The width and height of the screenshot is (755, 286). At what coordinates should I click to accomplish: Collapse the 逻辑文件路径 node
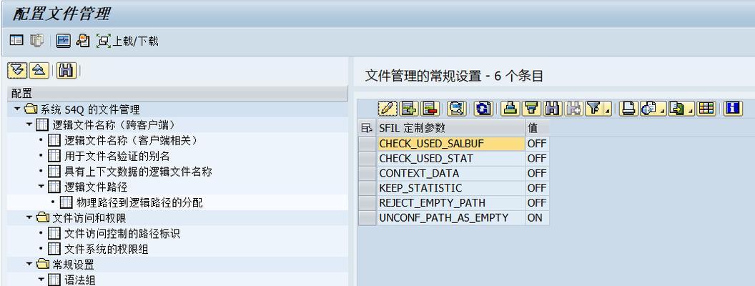point(41,187)
